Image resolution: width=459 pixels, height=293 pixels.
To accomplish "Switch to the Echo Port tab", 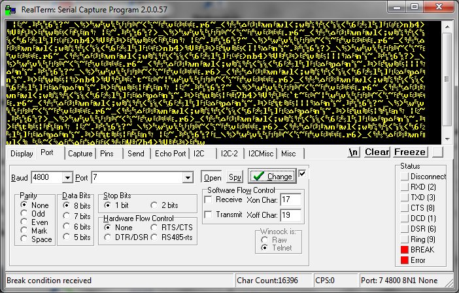I will pos(171,154).
